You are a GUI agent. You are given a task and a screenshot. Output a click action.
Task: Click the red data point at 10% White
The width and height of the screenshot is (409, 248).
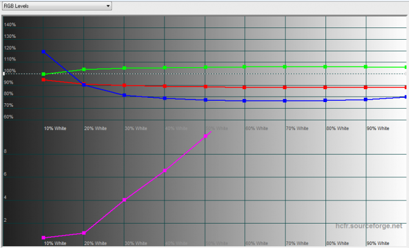[43, 80]
